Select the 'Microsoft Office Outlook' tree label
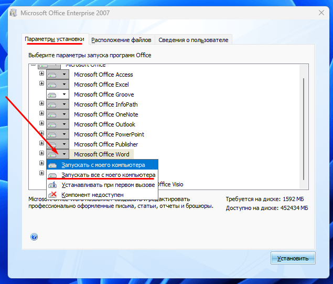 104,124
